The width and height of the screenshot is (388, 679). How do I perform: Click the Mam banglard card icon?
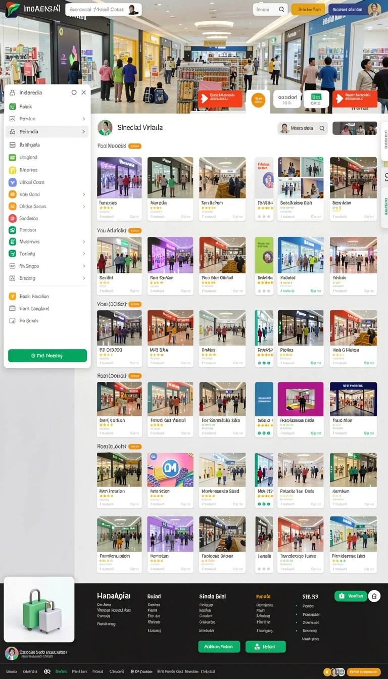point(13,308)
